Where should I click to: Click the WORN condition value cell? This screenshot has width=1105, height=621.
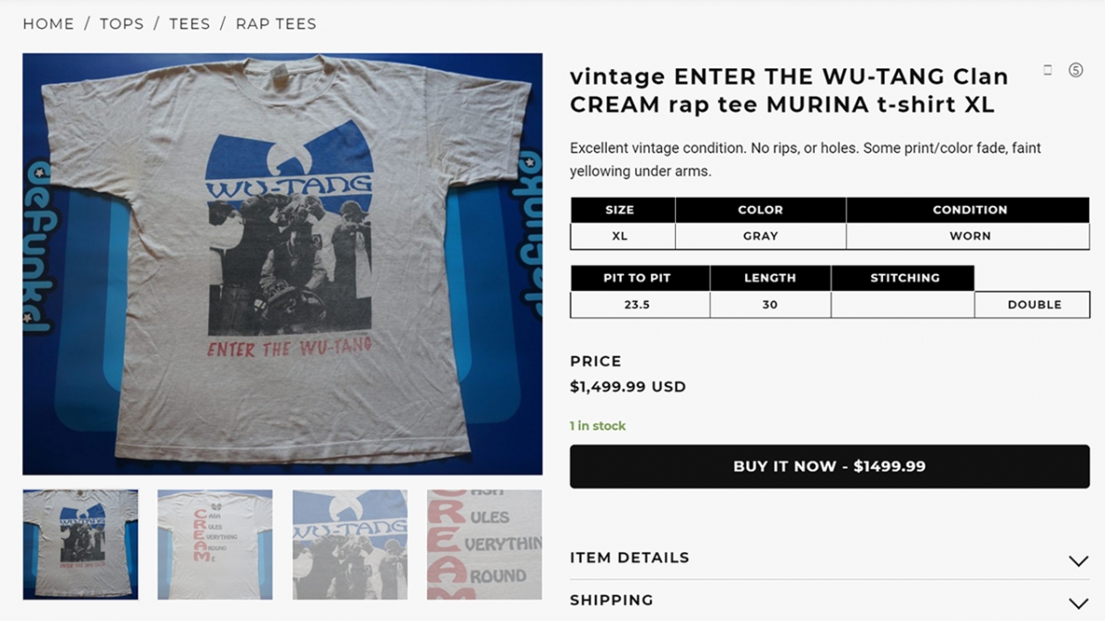click(x=969, y=236)
